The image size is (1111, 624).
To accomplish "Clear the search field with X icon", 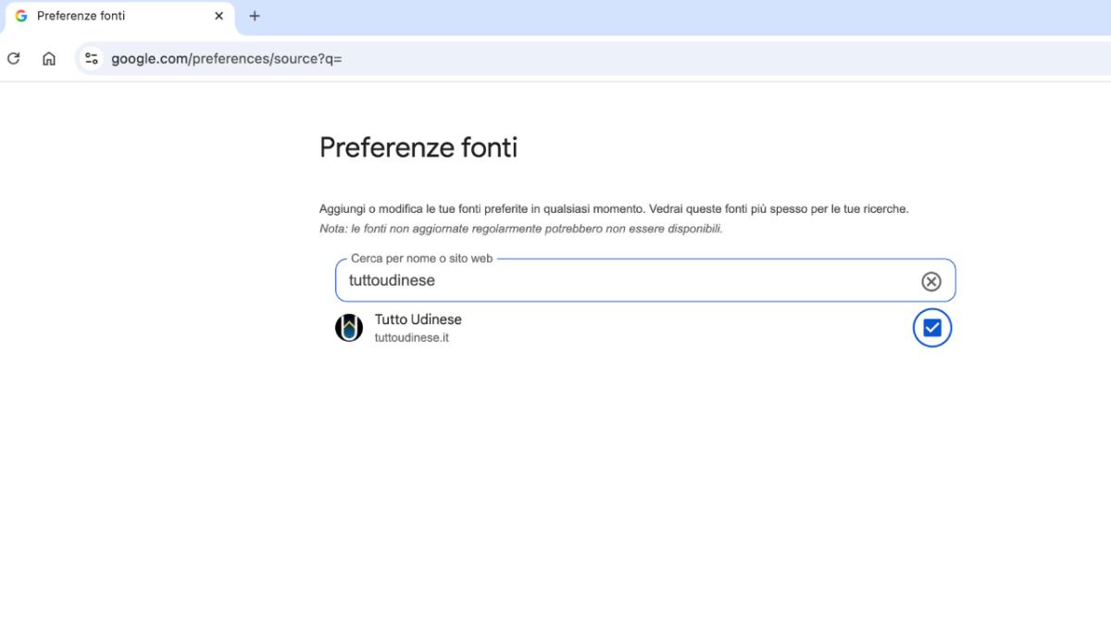I will [931, 281].
